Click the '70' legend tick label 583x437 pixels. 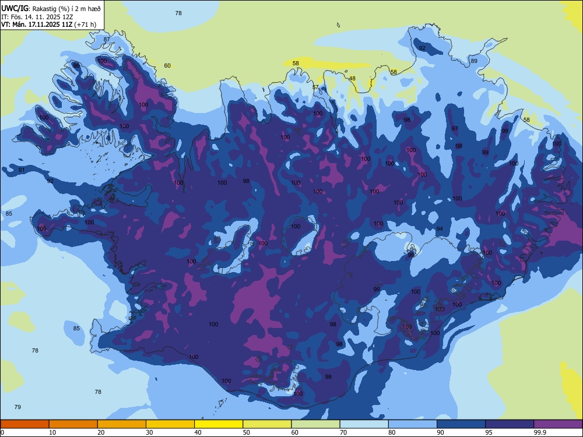point(343,432)
